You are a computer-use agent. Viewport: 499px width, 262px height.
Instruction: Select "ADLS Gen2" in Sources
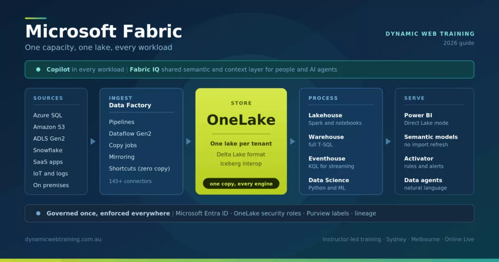49,139
